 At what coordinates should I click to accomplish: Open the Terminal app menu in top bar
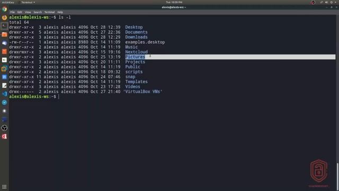pyautogui.click(x=26, y=2)
